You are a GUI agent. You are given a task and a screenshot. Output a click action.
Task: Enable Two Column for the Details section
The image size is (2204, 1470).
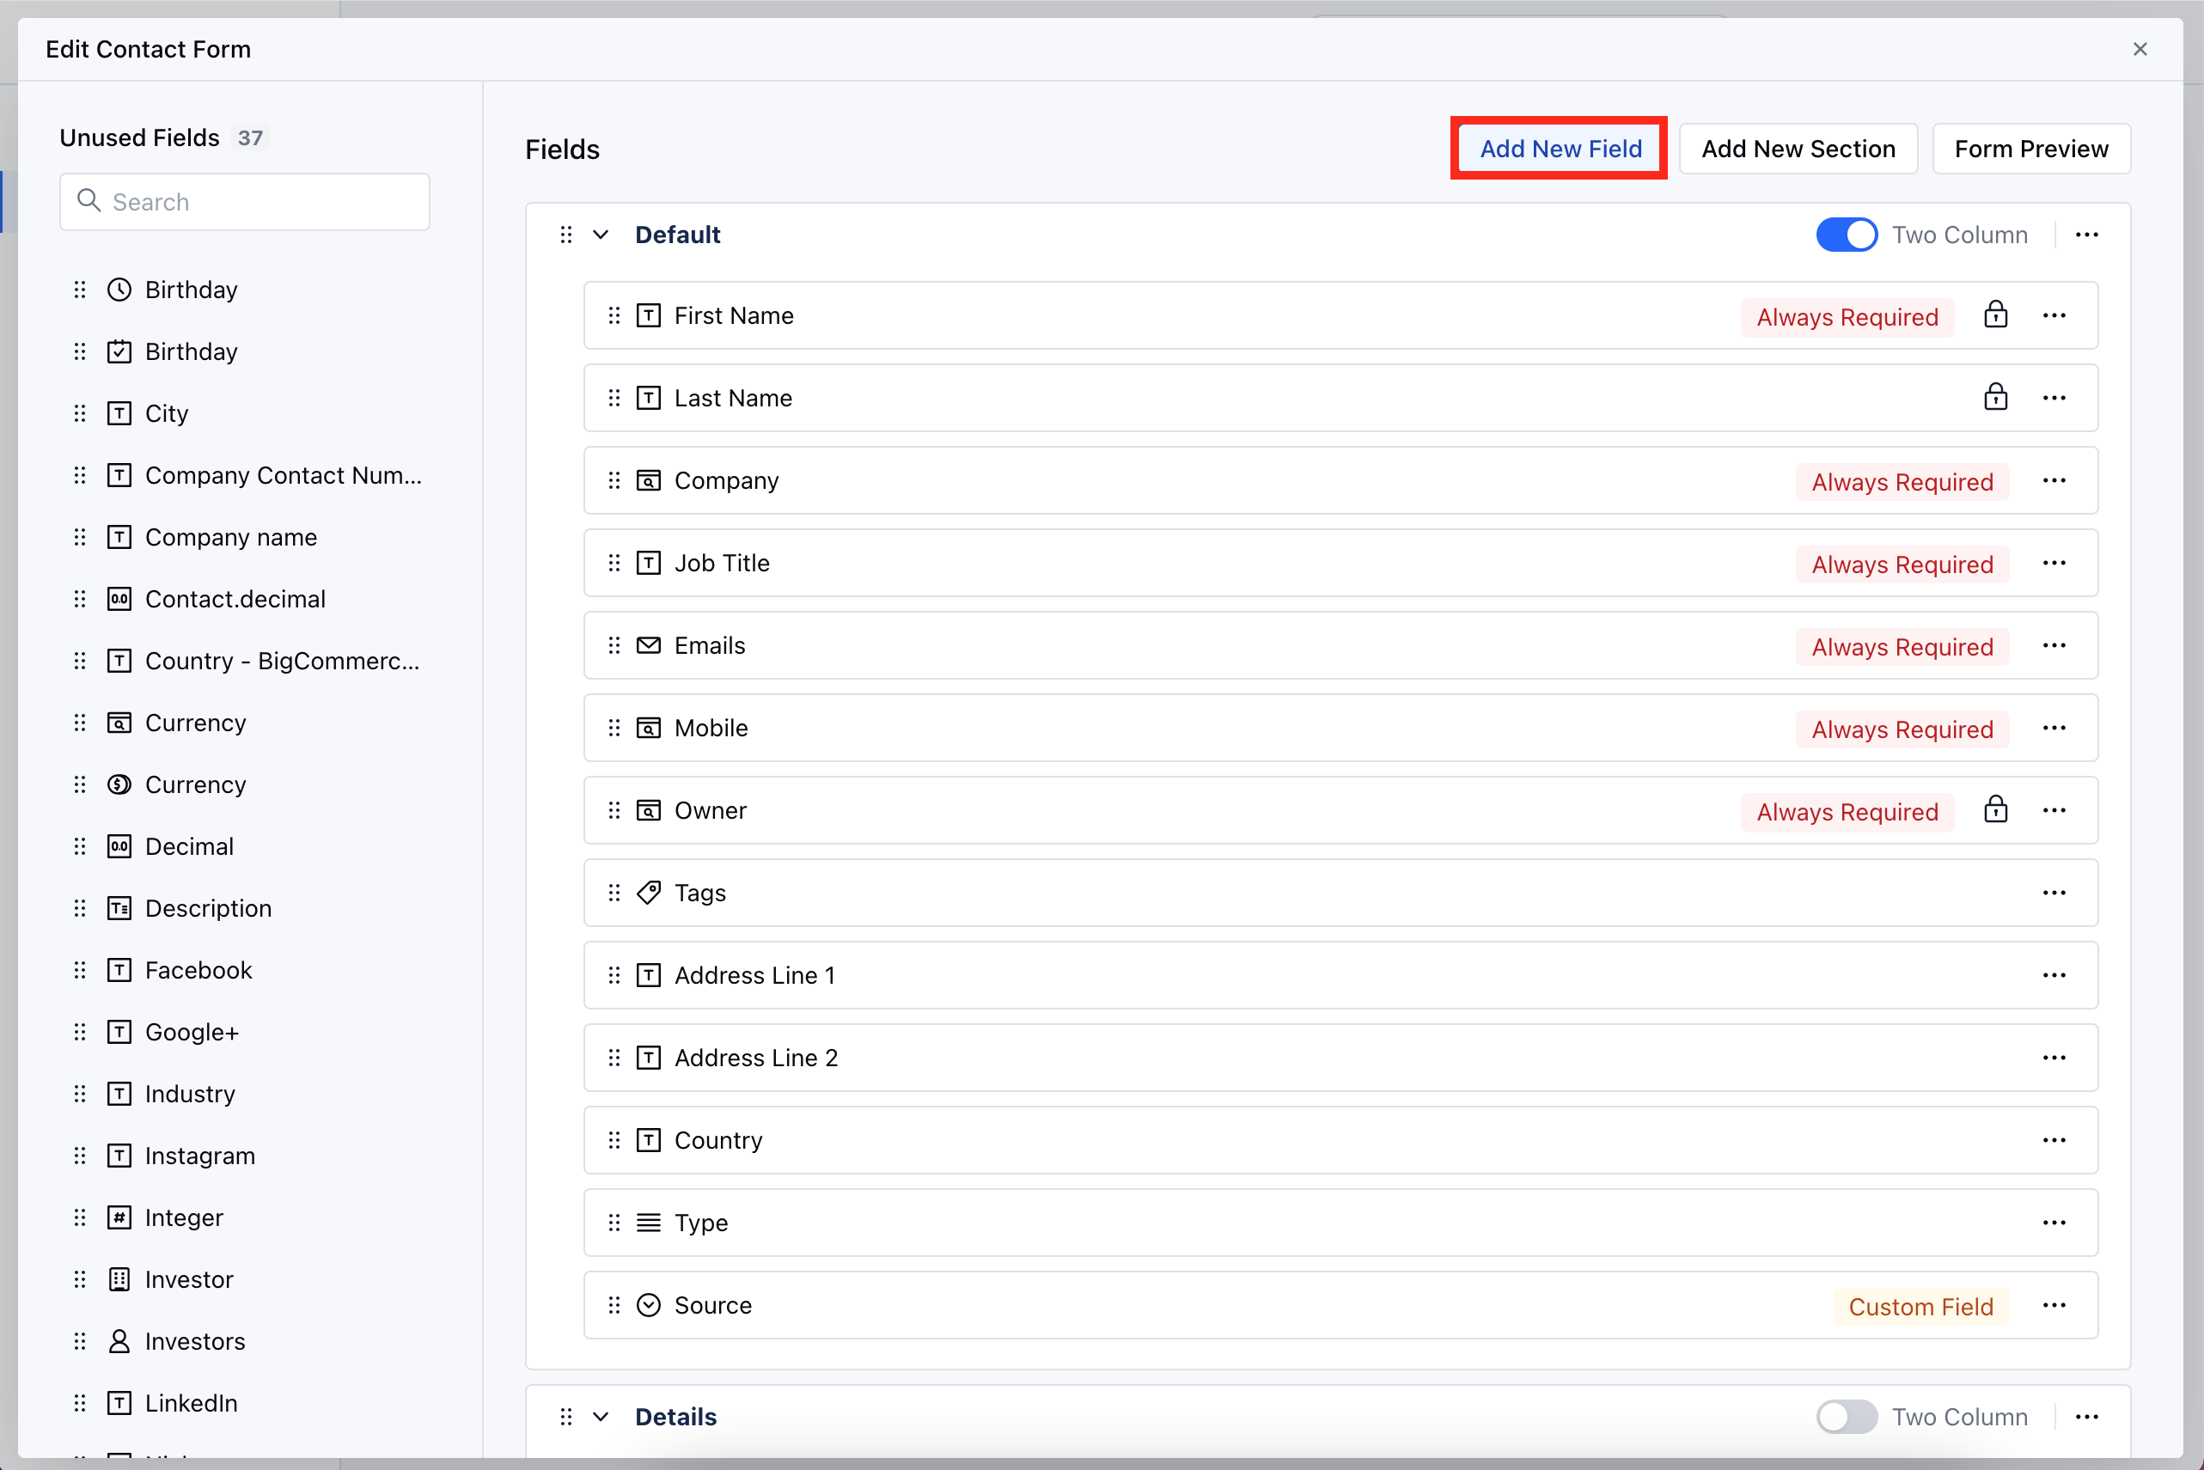click(x=1846, y=1417)
